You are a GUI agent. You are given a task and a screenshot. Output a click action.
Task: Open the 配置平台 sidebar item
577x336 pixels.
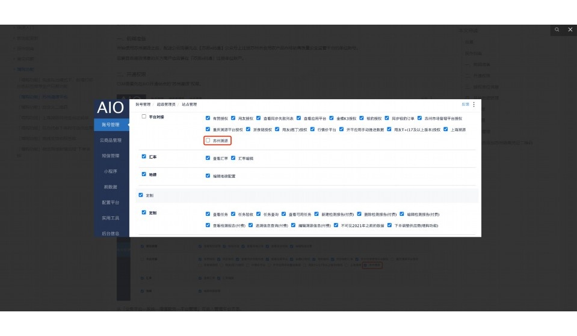point(111,203)
